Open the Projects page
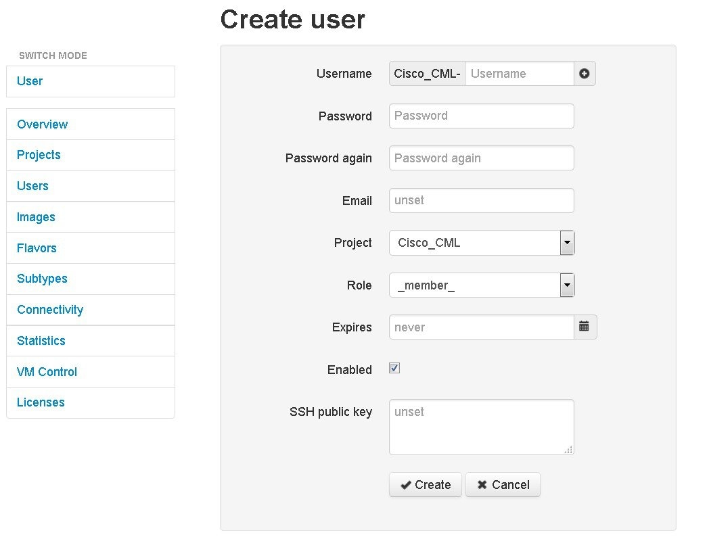This screenshot has width=707, height=537. click(39, 155)
